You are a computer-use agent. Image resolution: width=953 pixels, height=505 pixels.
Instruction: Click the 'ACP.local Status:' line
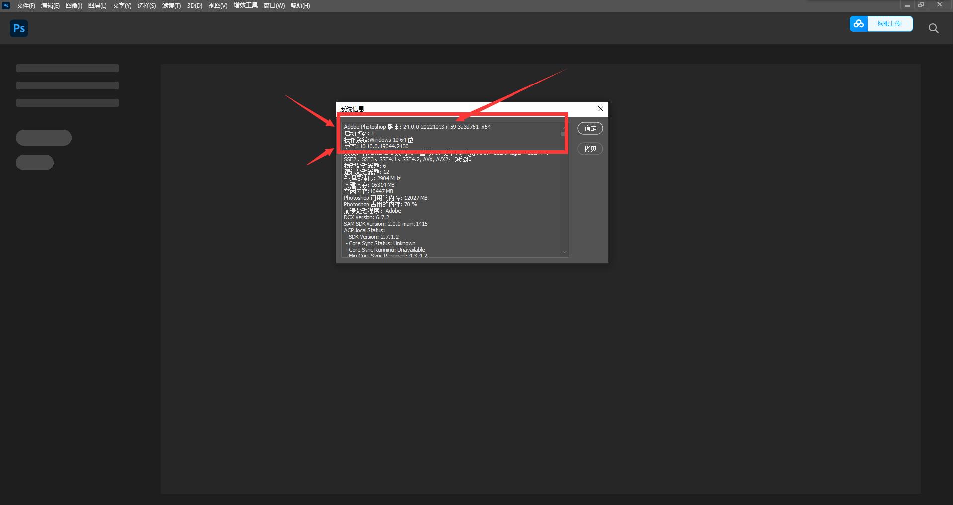point(365,230)
